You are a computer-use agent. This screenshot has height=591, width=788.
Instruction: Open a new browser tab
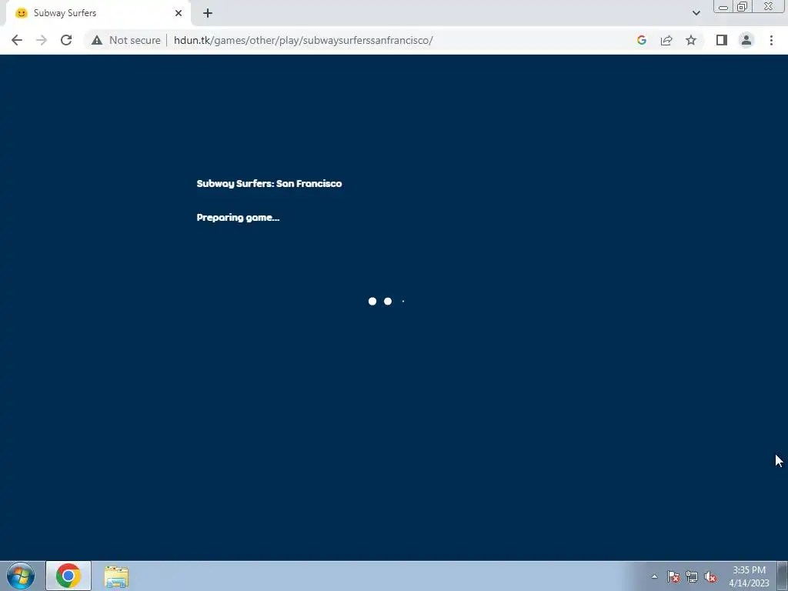point(208,13)
